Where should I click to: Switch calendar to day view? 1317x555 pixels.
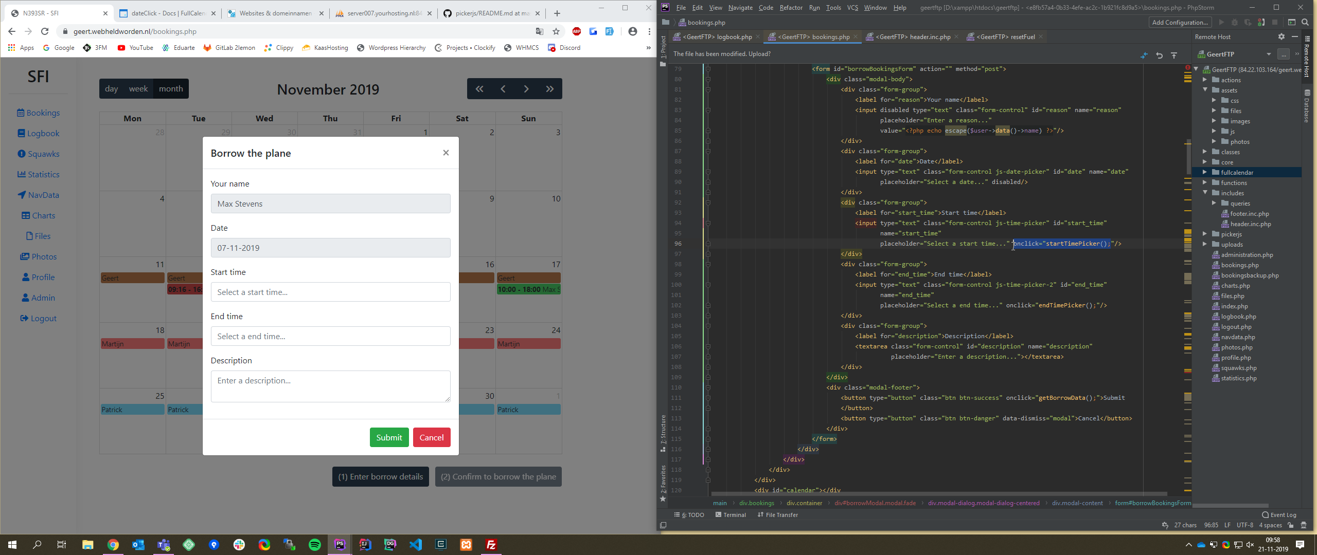111,88
